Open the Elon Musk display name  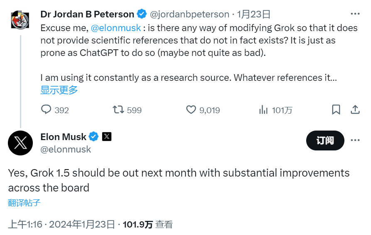63,136
